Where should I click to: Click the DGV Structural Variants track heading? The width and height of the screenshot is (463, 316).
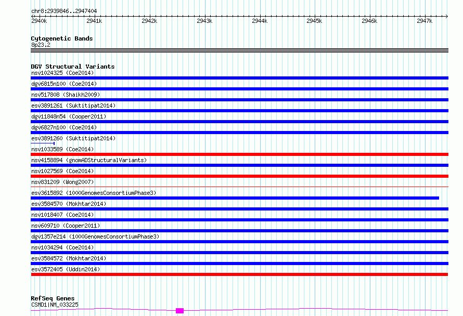tap(72, 67)
